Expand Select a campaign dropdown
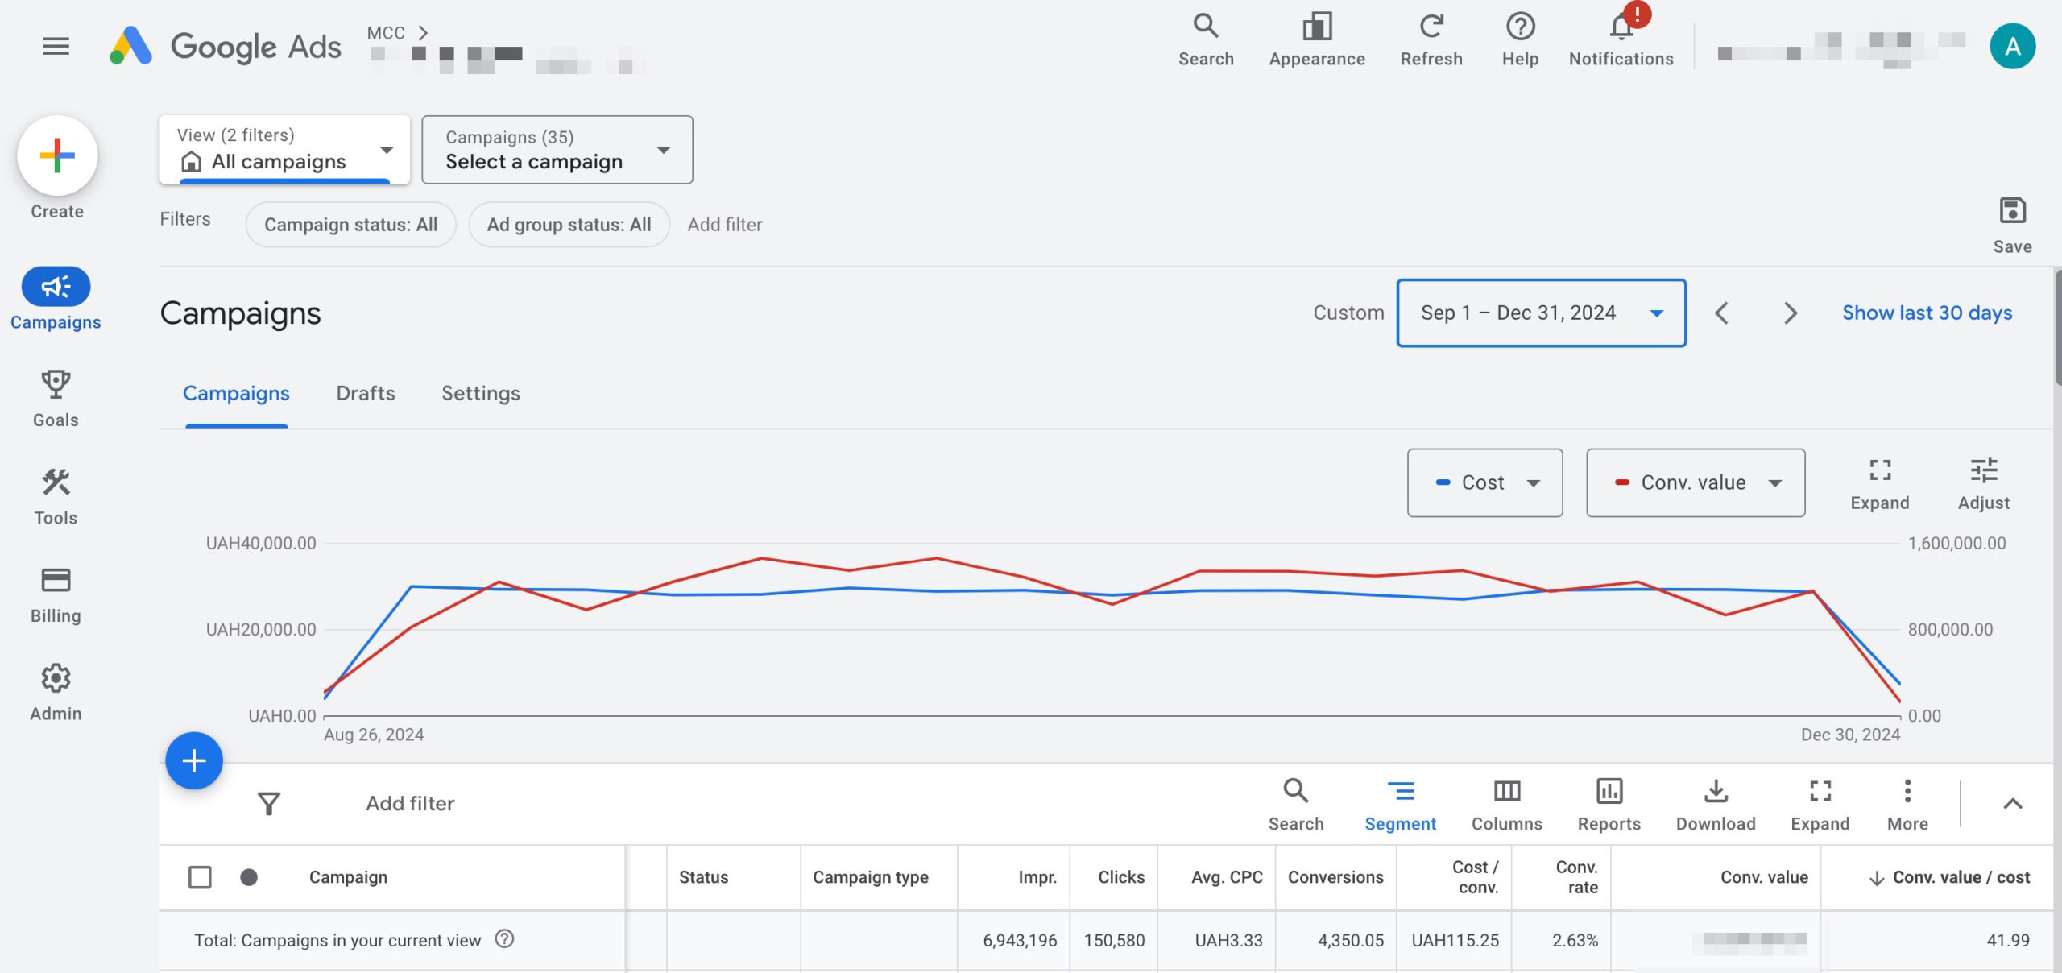The height and width of the screenshot is (973, 2062). (557, 150)
